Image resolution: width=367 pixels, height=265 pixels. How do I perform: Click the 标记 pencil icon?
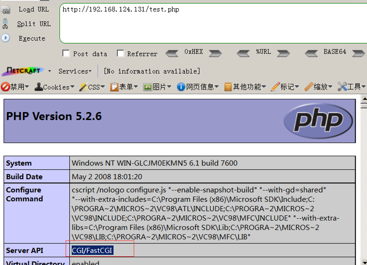point(275,87)
